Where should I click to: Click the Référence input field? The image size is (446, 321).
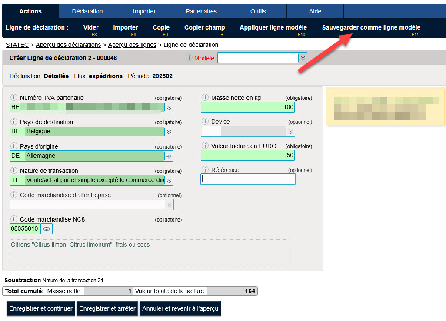click(x=248, y=179)
